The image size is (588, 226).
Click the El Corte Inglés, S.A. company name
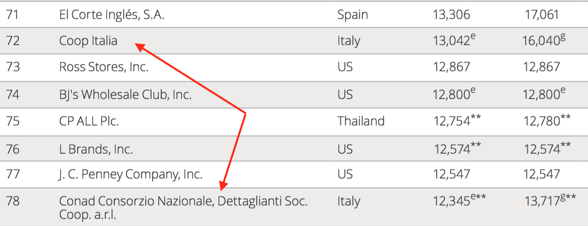[x=112, y=15]
